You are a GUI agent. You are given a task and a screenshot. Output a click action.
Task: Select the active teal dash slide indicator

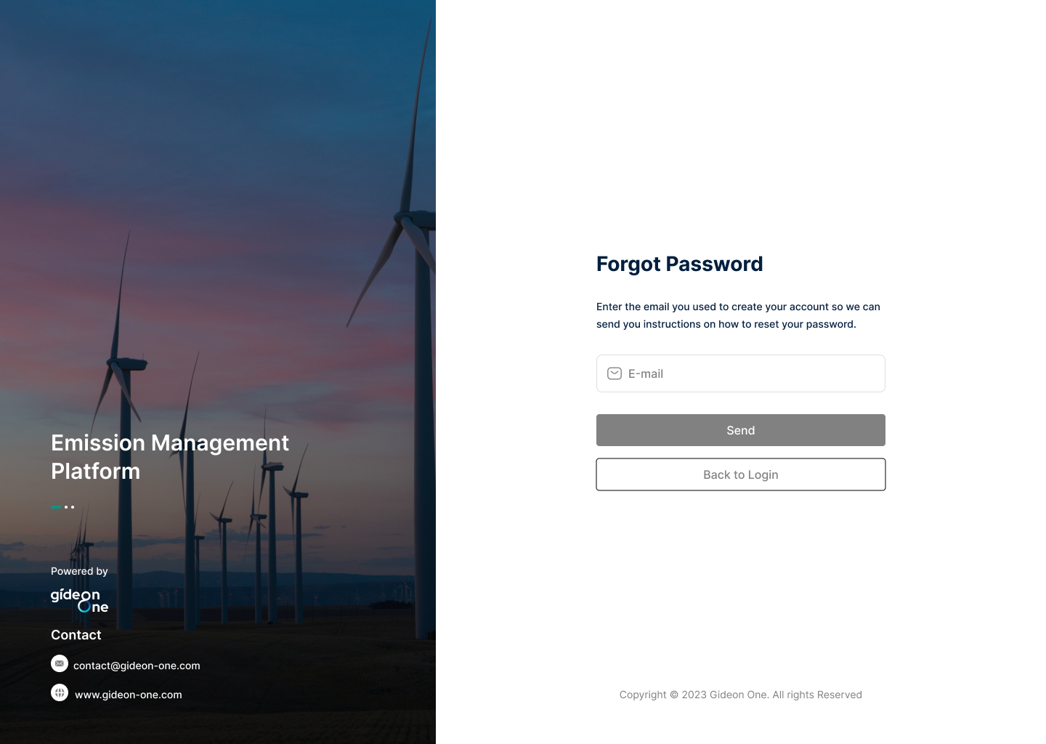56,507
